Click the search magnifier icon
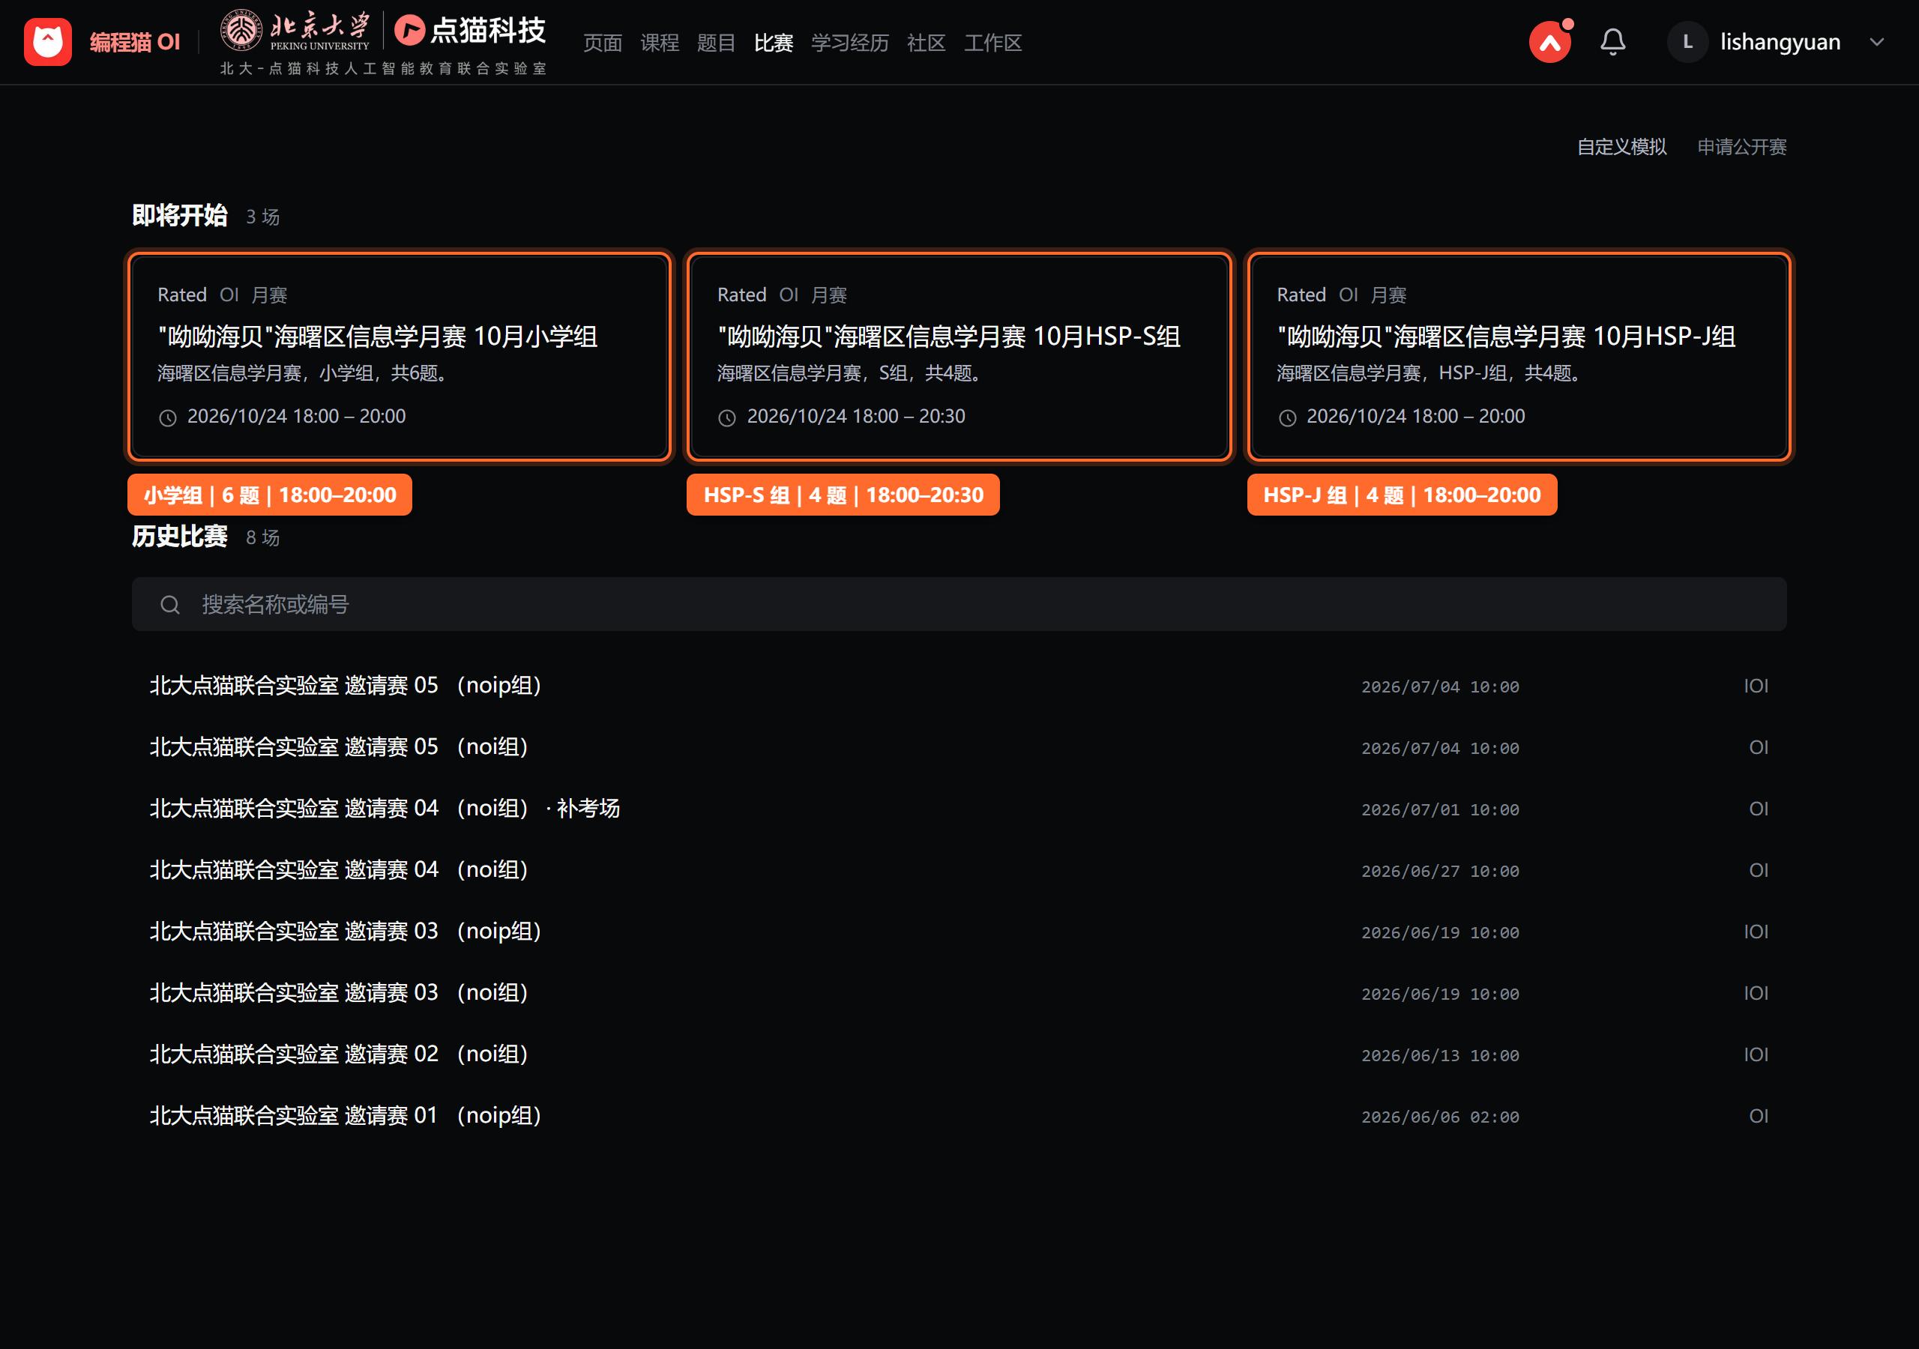Viewport: 1919px width, 1349px height. 169,604
